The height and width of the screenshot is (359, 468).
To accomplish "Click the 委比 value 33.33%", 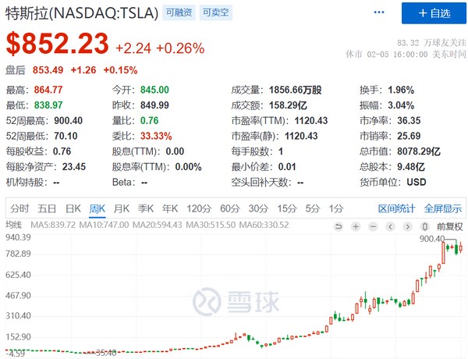I will pyautogui.click(x=156, y=137).
